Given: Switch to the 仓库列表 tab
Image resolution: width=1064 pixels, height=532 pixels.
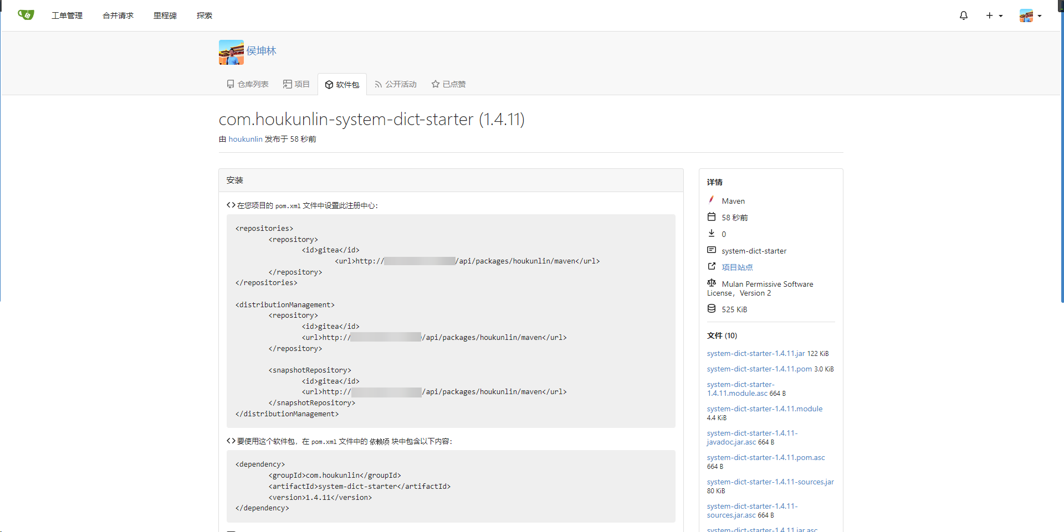Looking at the screenshot, I should [x=248, y=84].
